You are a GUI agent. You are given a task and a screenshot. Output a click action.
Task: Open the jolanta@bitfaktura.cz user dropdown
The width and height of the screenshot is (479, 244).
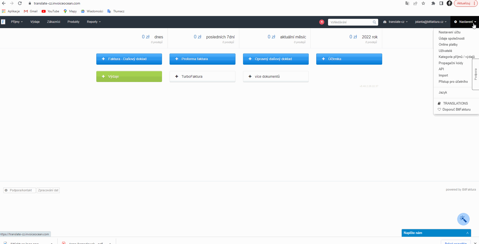431,22
